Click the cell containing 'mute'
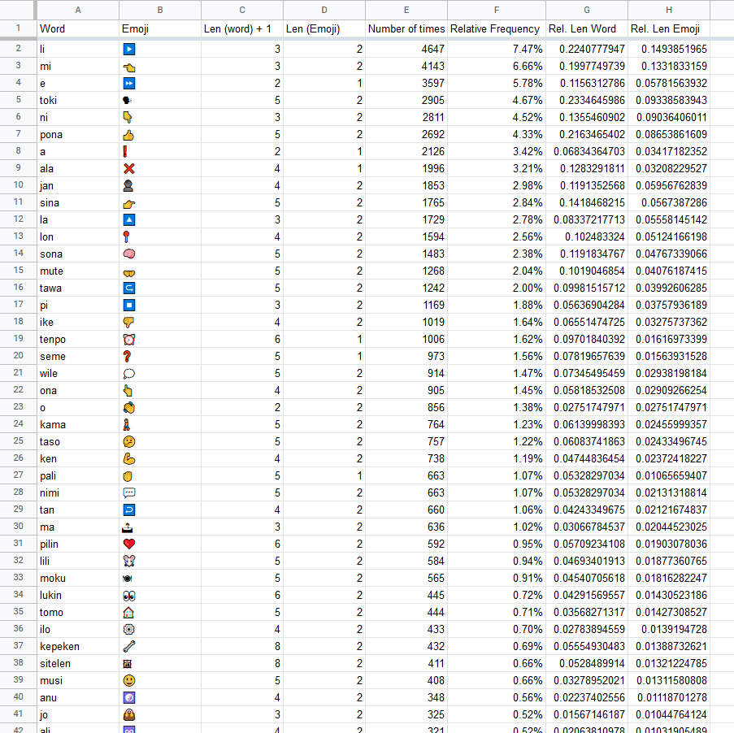The height and width of the screenshot is (733, 734). click(78, 271)
